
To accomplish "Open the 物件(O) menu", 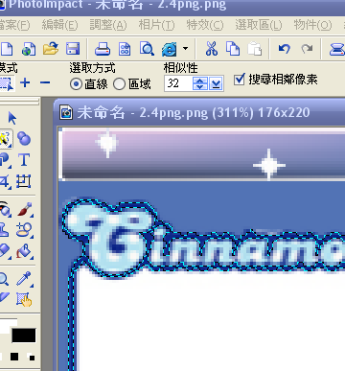I will [x=312, y=25].
